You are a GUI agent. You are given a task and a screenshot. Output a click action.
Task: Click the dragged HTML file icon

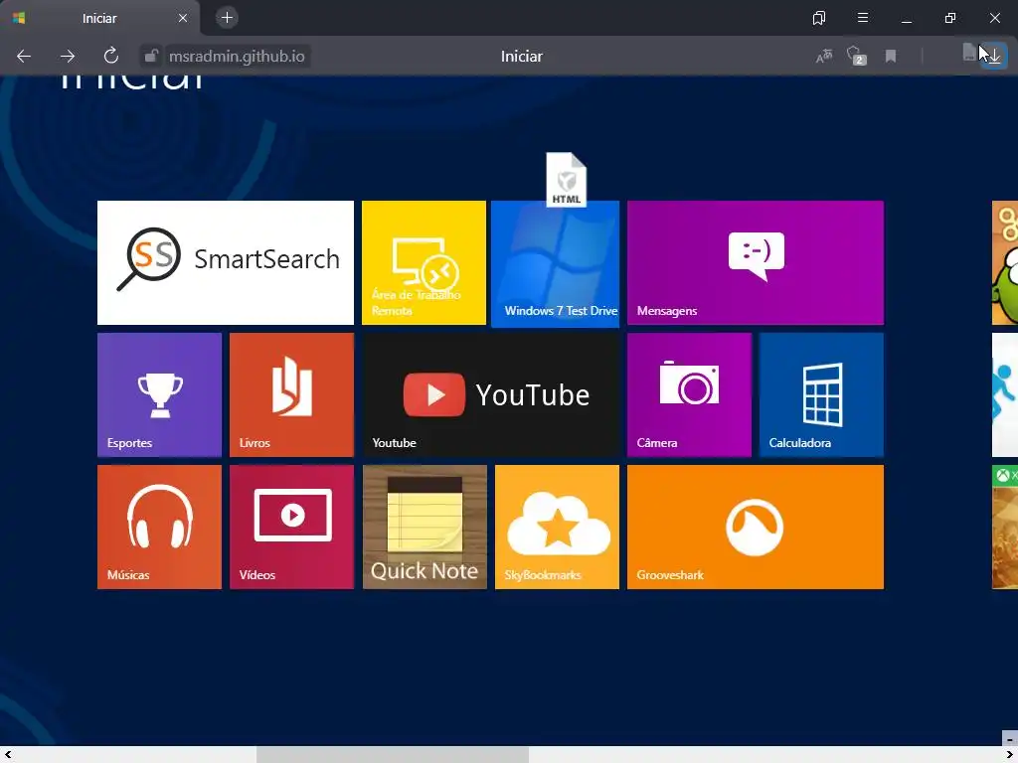click(566, 180)
